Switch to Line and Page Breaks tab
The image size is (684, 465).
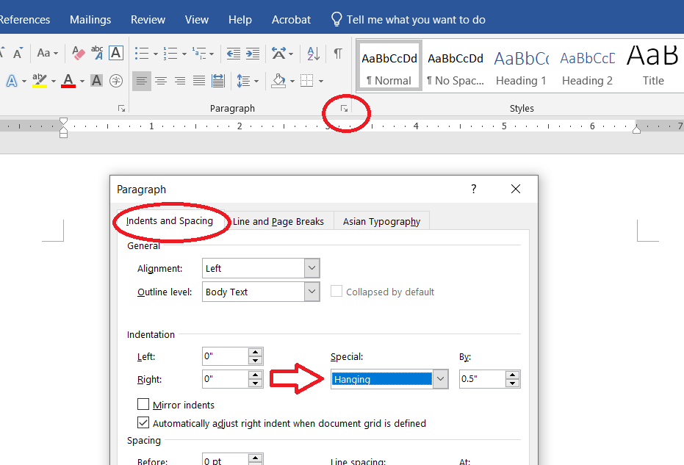pyautogui.click(x=278, y=221)
